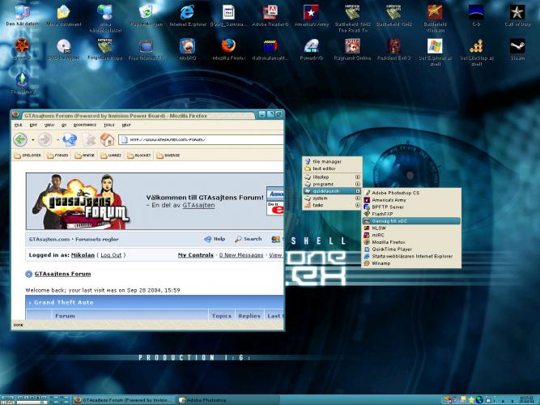The image size is (540, 405).
Task: Open the Call of Duty desktop icon
Action: [517, 13]
